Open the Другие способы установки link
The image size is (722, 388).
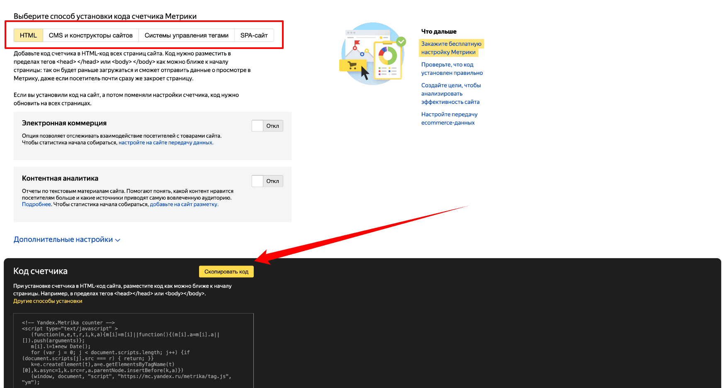tap(48, 301)
